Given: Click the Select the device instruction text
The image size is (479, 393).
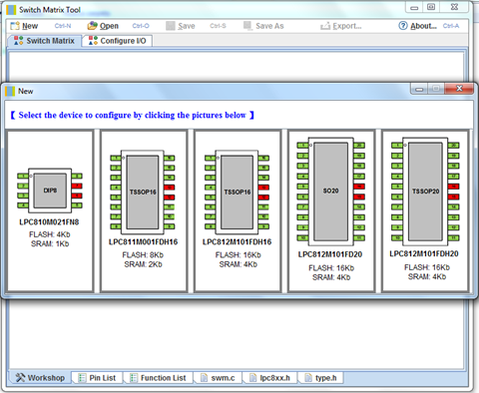Looking at the screenshot, I should 133,115.
